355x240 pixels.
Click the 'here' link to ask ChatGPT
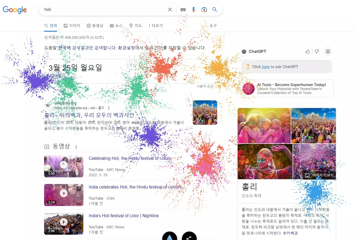coord(266,67)
